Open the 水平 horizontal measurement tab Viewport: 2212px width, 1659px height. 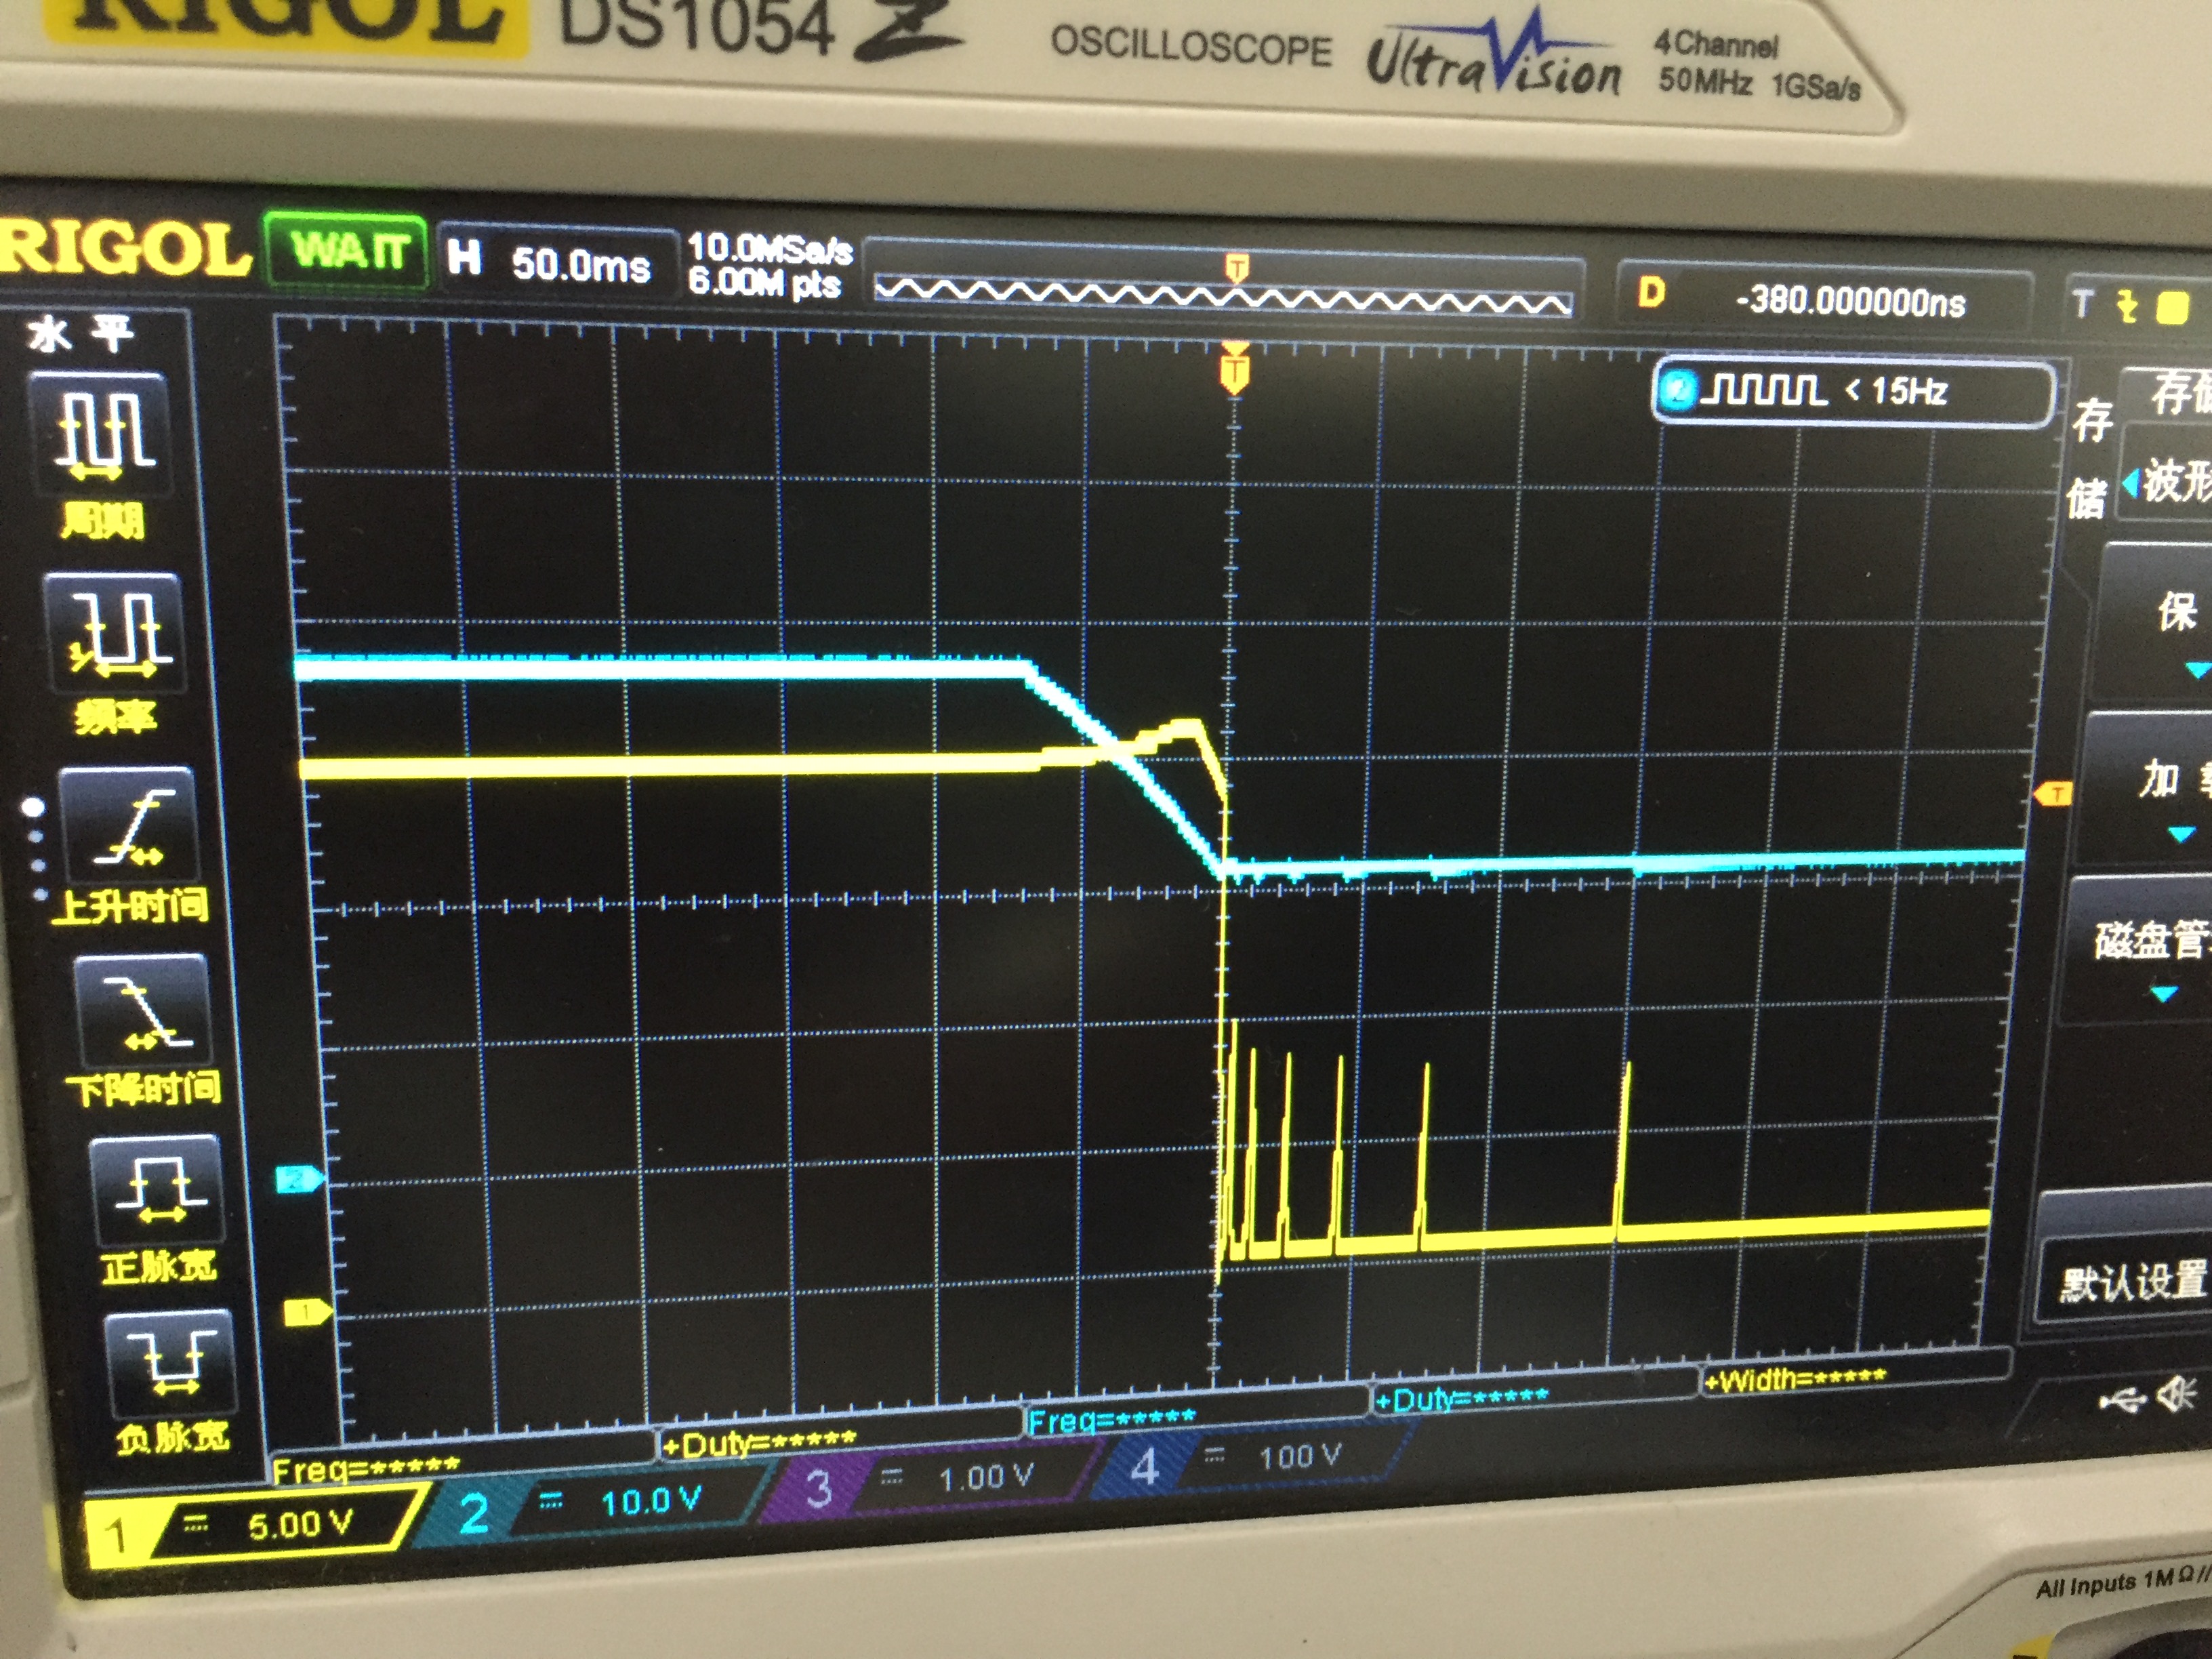point(80,333)
